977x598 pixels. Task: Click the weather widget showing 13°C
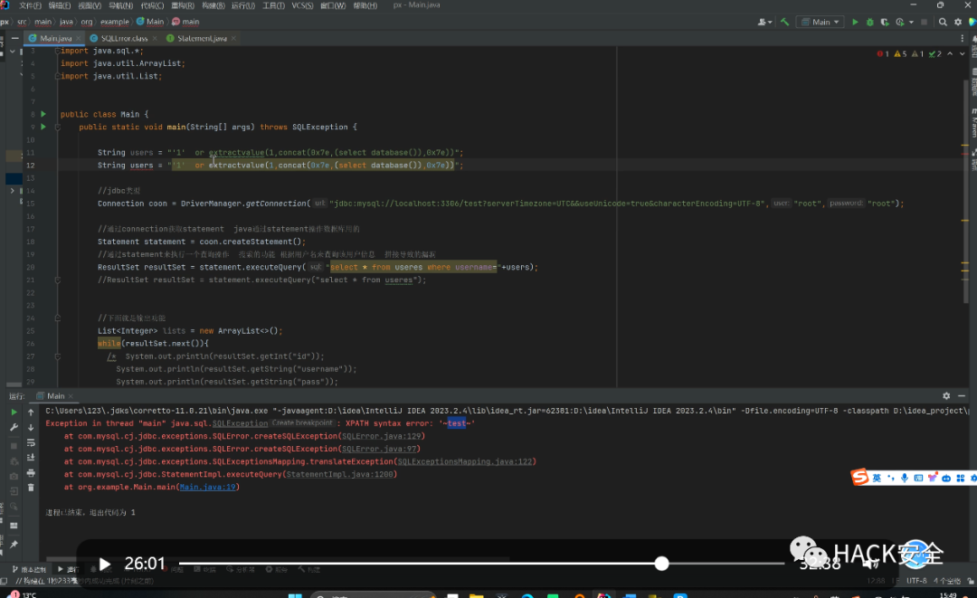point(23,594)
